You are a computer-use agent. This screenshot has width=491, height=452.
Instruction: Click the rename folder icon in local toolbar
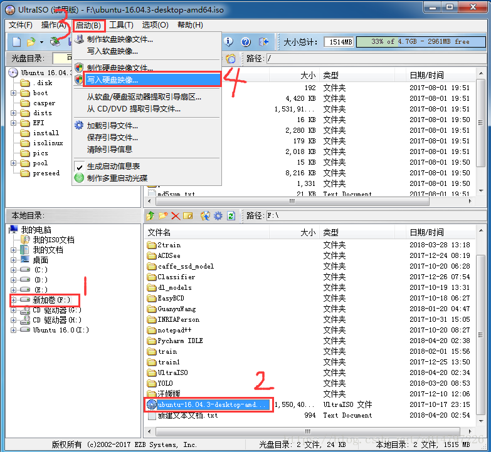click(x=188, y=216)
